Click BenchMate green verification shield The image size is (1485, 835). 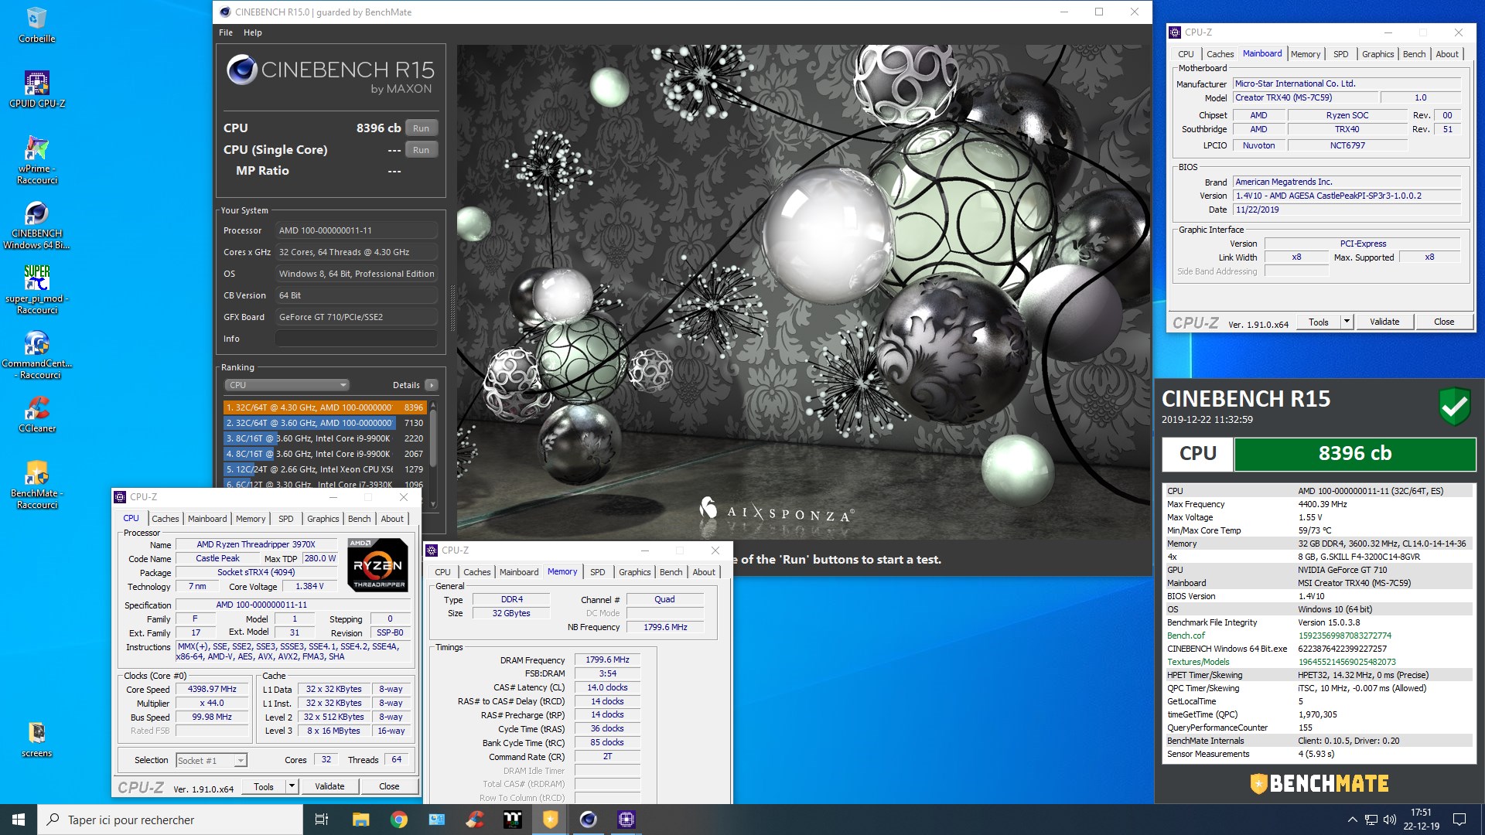click(1454, 406)
